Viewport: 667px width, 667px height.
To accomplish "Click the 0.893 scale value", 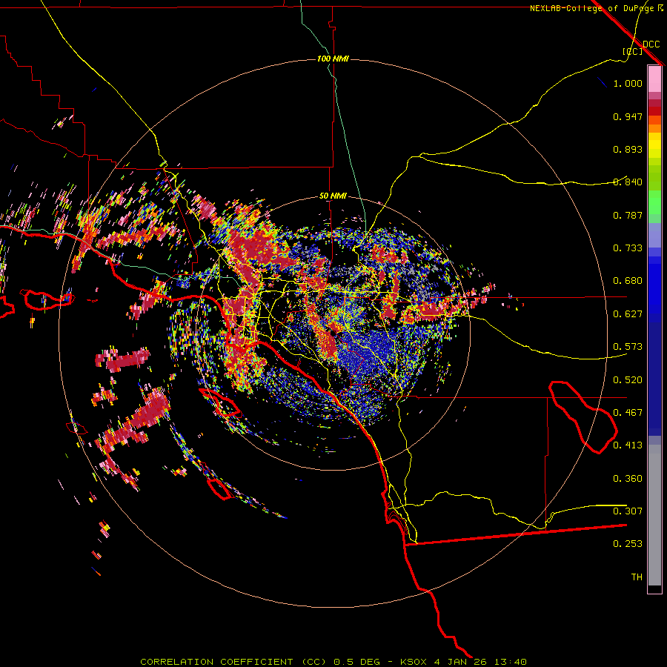I will tap(628, 149).
